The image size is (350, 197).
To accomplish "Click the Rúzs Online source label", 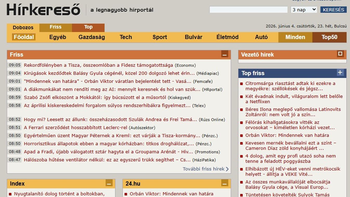I will pos(212,120).
